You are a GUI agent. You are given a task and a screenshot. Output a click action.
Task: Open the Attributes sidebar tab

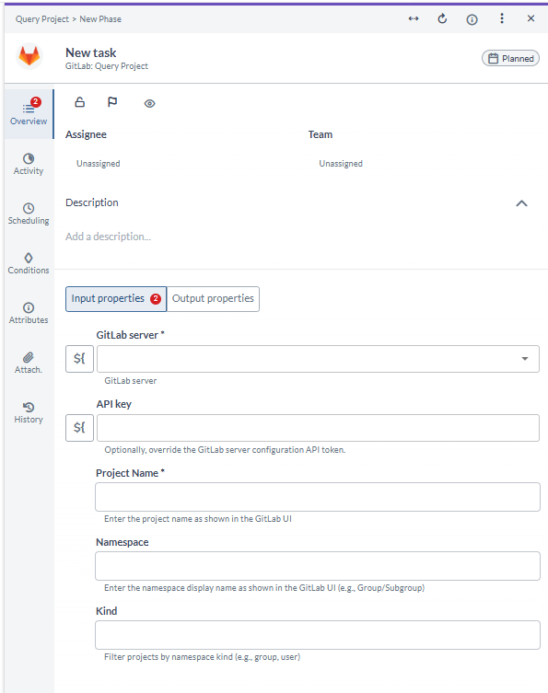coord(29,313)
